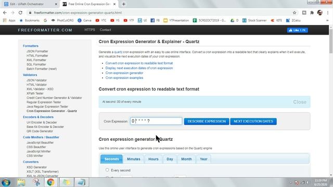This screenshot has height=187, width=333.
Task: Close the expression description alert
Action: point(300,102)
